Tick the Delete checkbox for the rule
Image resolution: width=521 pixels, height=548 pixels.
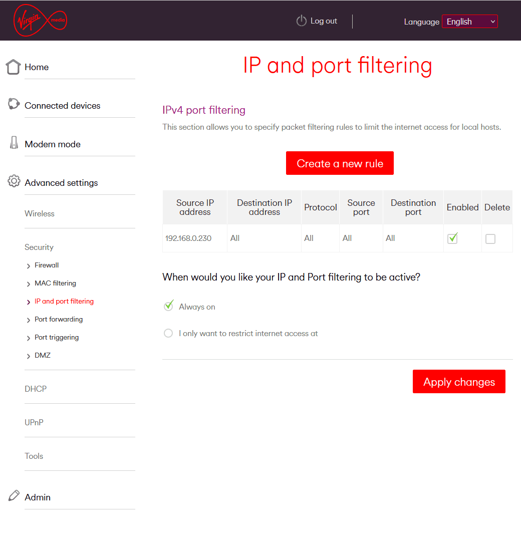(x=490, y=239)
